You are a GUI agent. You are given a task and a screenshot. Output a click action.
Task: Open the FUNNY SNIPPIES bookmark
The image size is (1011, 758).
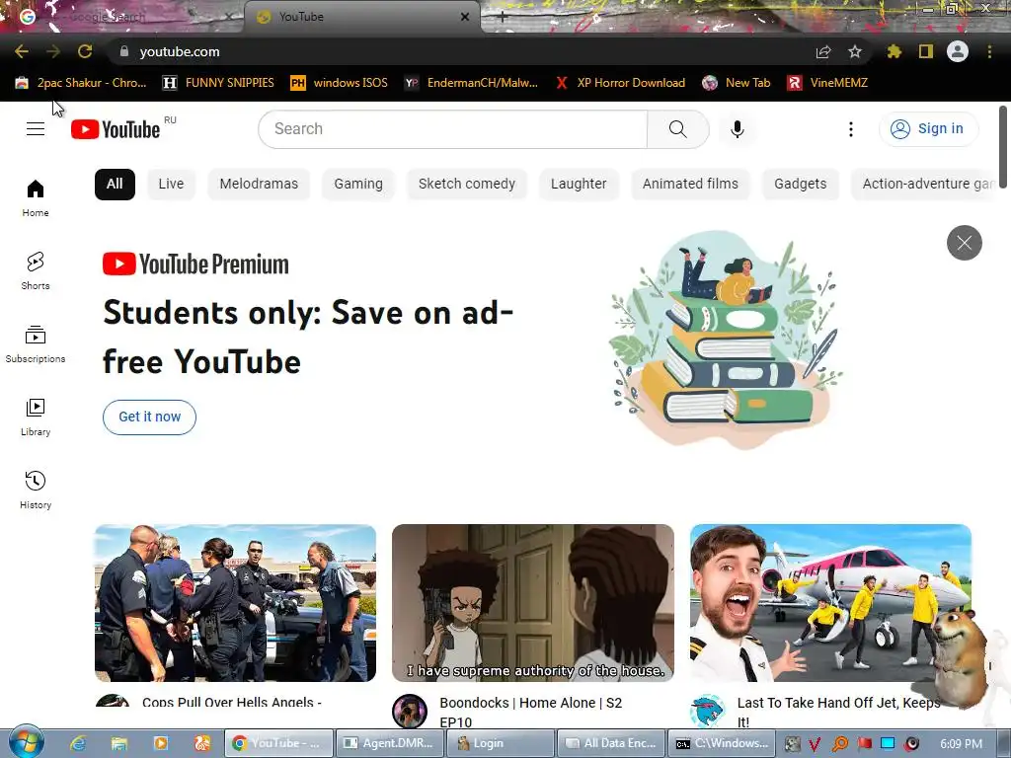(x=218, y=83)
